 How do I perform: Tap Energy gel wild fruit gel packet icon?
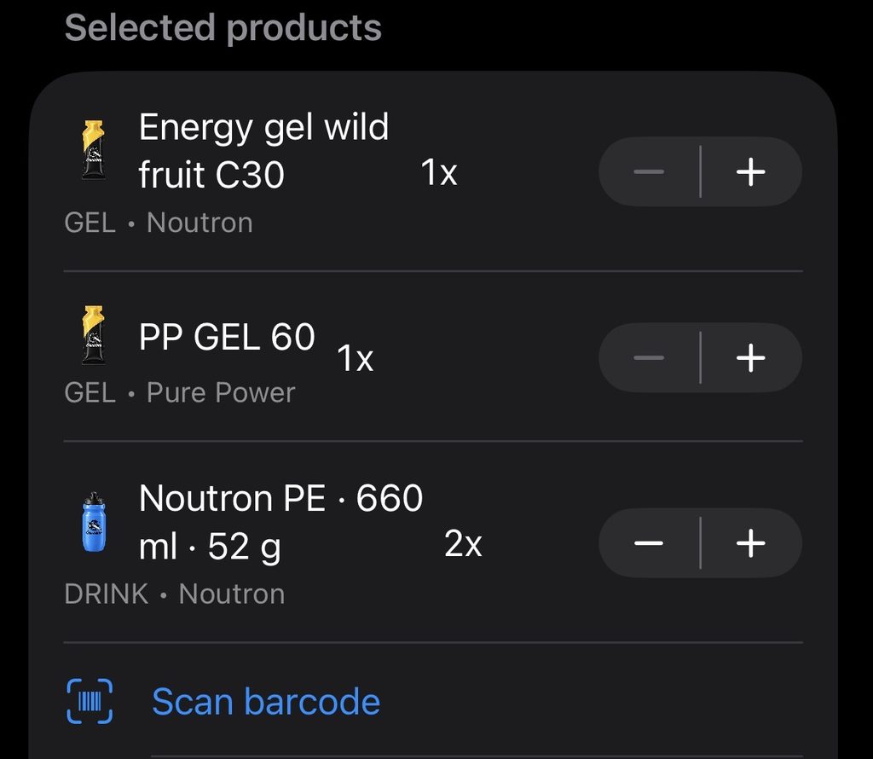(x=94, y=149)
